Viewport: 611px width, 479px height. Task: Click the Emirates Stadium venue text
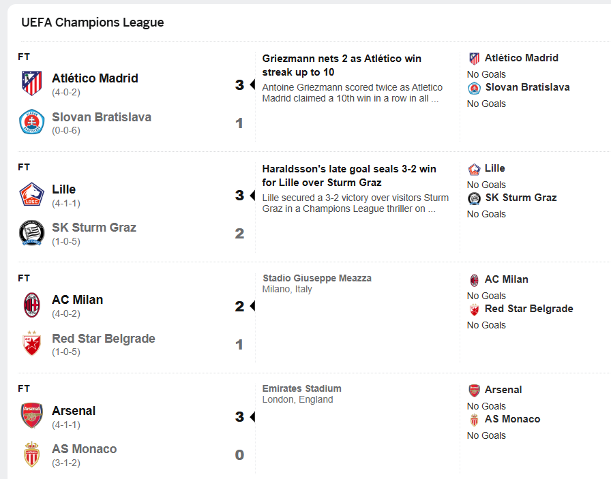tap(301, 388)
